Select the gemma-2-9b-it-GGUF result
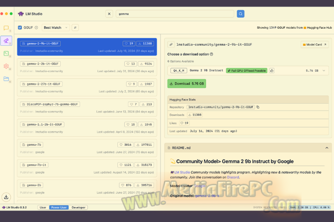The width and height of the screenshot is (334, 222). pyautogui.click(x=87, y=47)
